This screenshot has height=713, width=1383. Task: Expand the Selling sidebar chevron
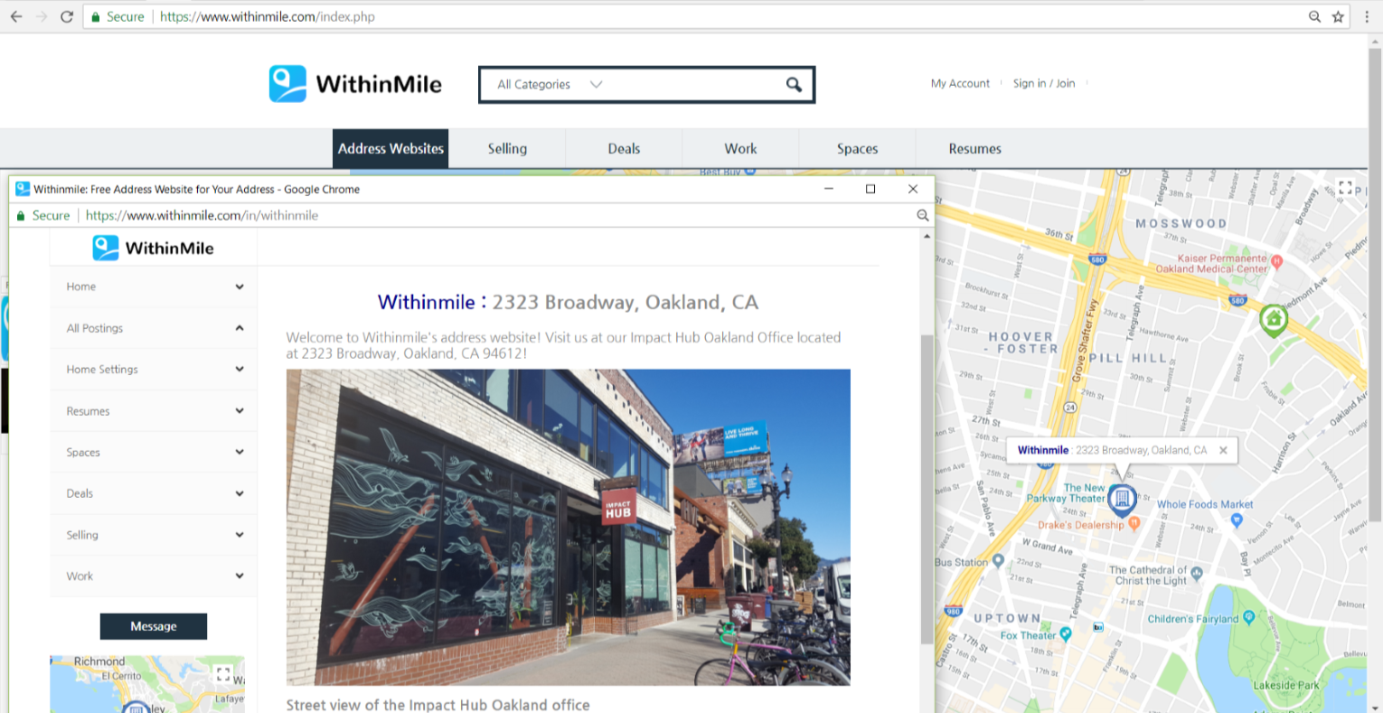pos(240,535)
